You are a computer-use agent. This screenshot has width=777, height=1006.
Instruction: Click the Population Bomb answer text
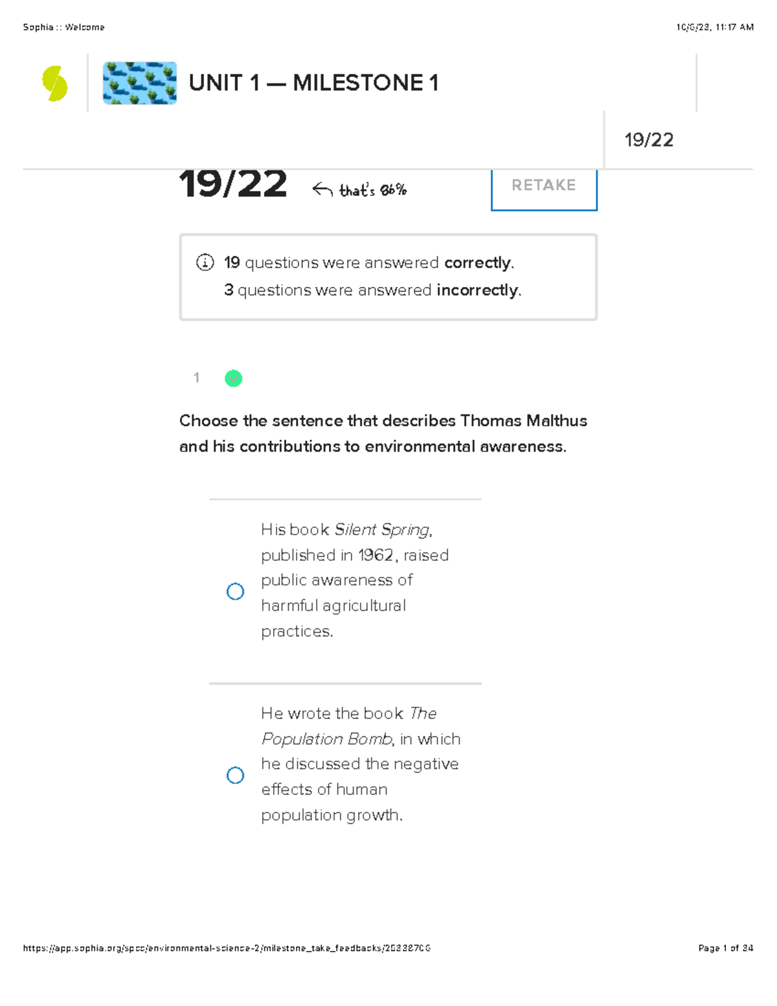coord(361,764)
